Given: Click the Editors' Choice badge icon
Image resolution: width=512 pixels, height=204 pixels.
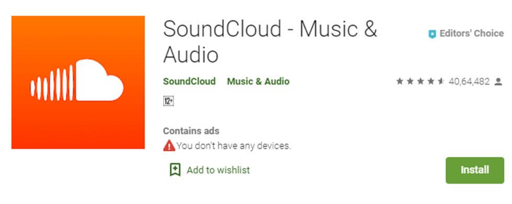Looking at the screenshot, I should pyautogui.click(x=433, y=34).
